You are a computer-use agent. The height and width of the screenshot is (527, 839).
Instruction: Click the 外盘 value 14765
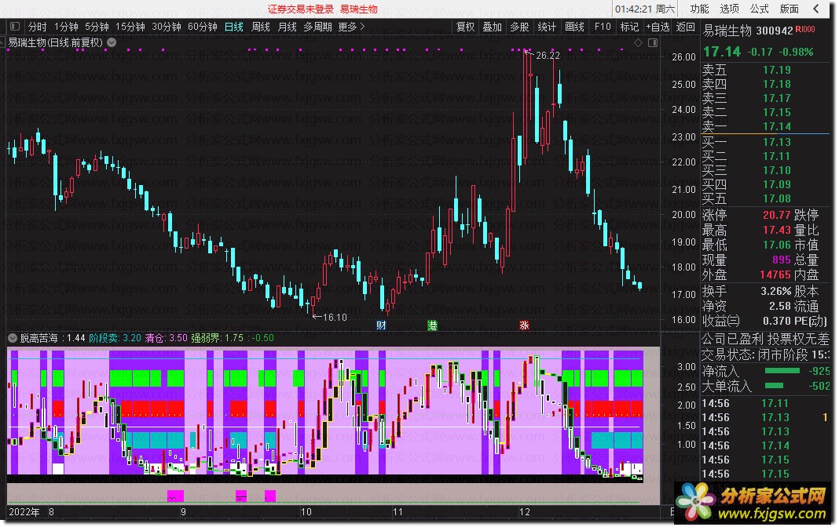[775, 275]
